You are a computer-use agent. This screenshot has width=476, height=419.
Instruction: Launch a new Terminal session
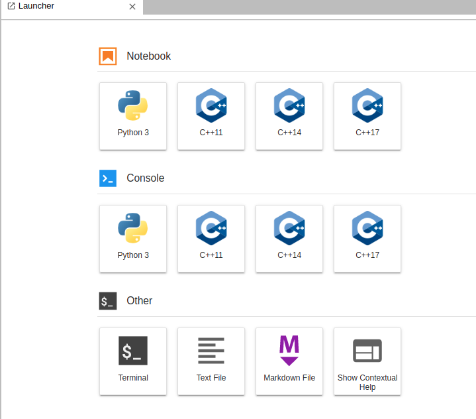click(133, 361)
